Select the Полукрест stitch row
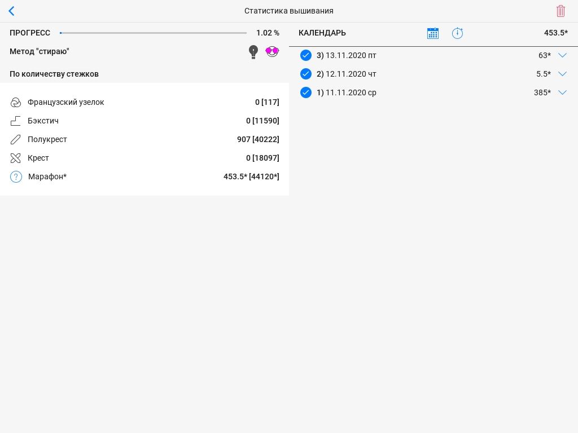The height and width of the screenshot is (433, 578). 144,139
